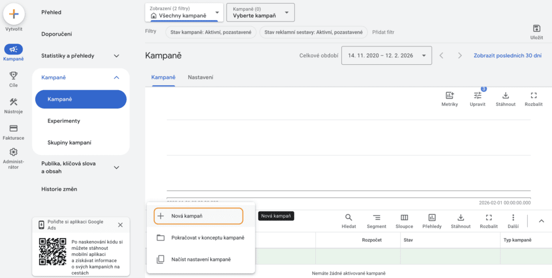Switch to the Nastavení tab
Viewport: 552px width, 278px height.
click(x=200, y=77)
